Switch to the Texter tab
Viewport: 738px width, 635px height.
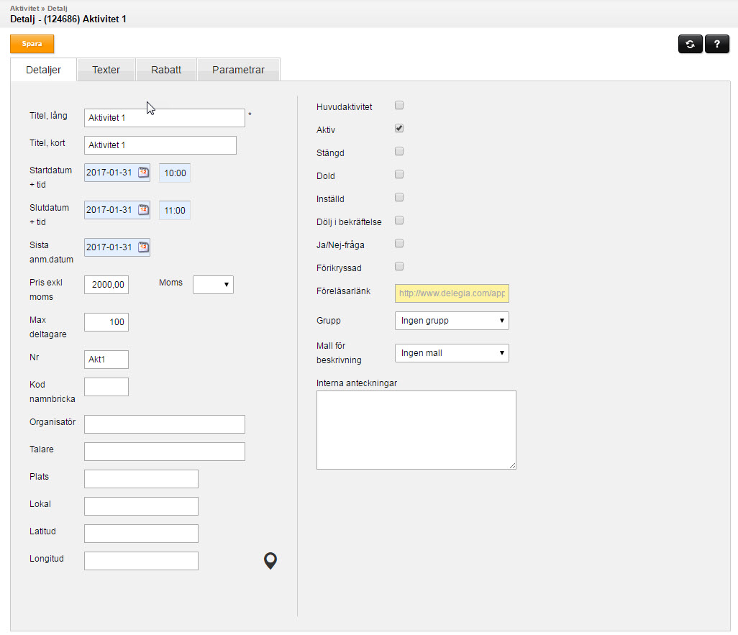pyautogui.click(x=106, y=70)
